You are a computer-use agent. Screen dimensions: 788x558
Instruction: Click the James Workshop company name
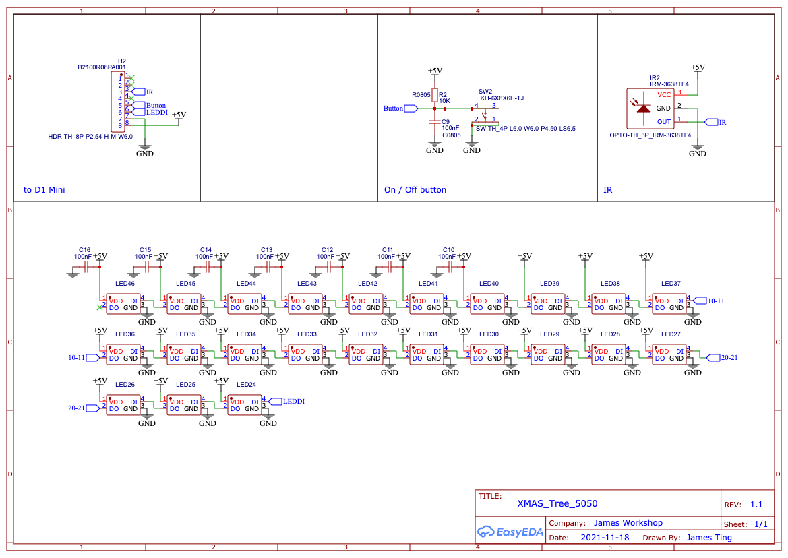coord(628,522)
